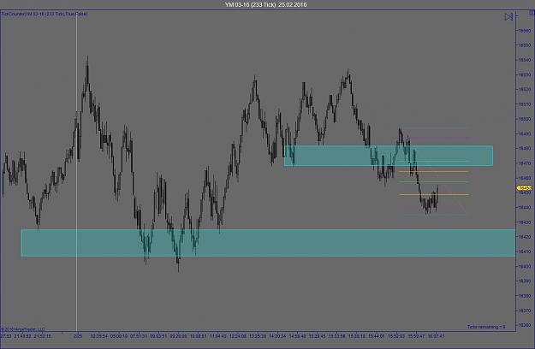Screen dimensions: 535x349
Task: Select the upper cyan rectangle zone
Action: pyautogui.click(x=389, y=156)
